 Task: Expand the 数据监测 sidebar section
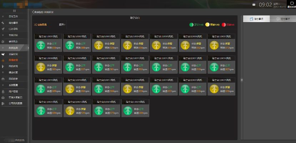pos(14,48)
